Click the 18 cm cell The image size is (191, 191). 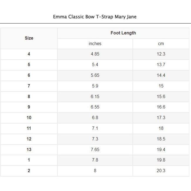[x=161, y=128]
